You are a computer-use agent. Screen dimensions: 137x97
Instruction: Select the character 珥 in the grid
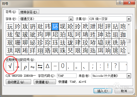point(100,51)
